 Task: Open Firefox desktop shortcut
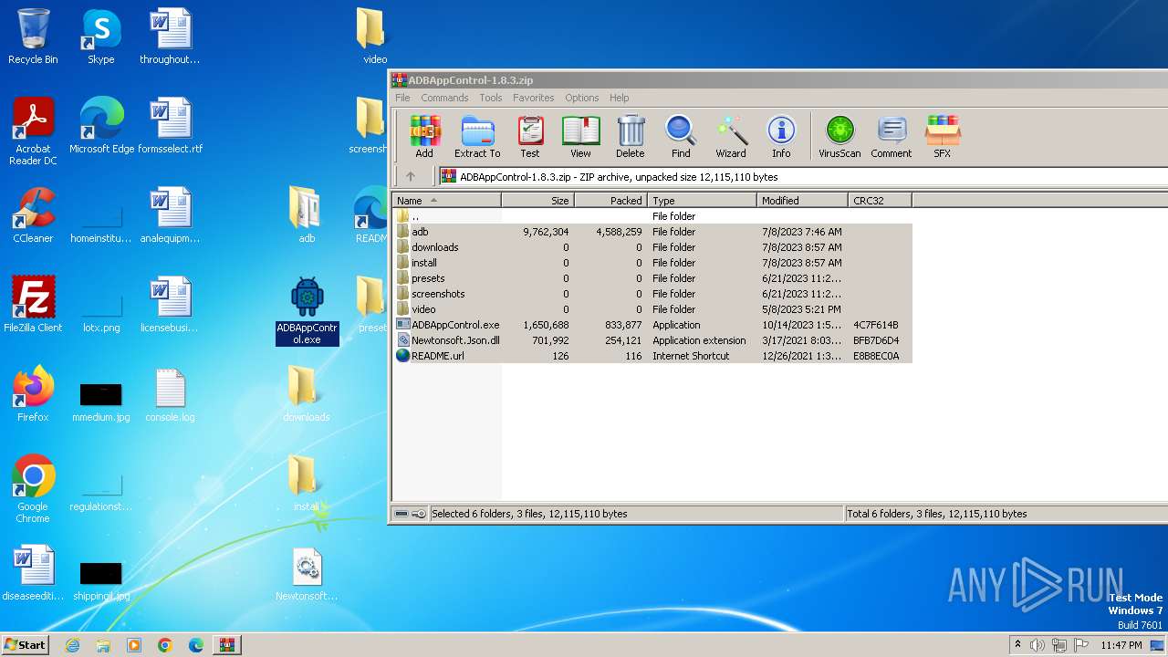33,394
